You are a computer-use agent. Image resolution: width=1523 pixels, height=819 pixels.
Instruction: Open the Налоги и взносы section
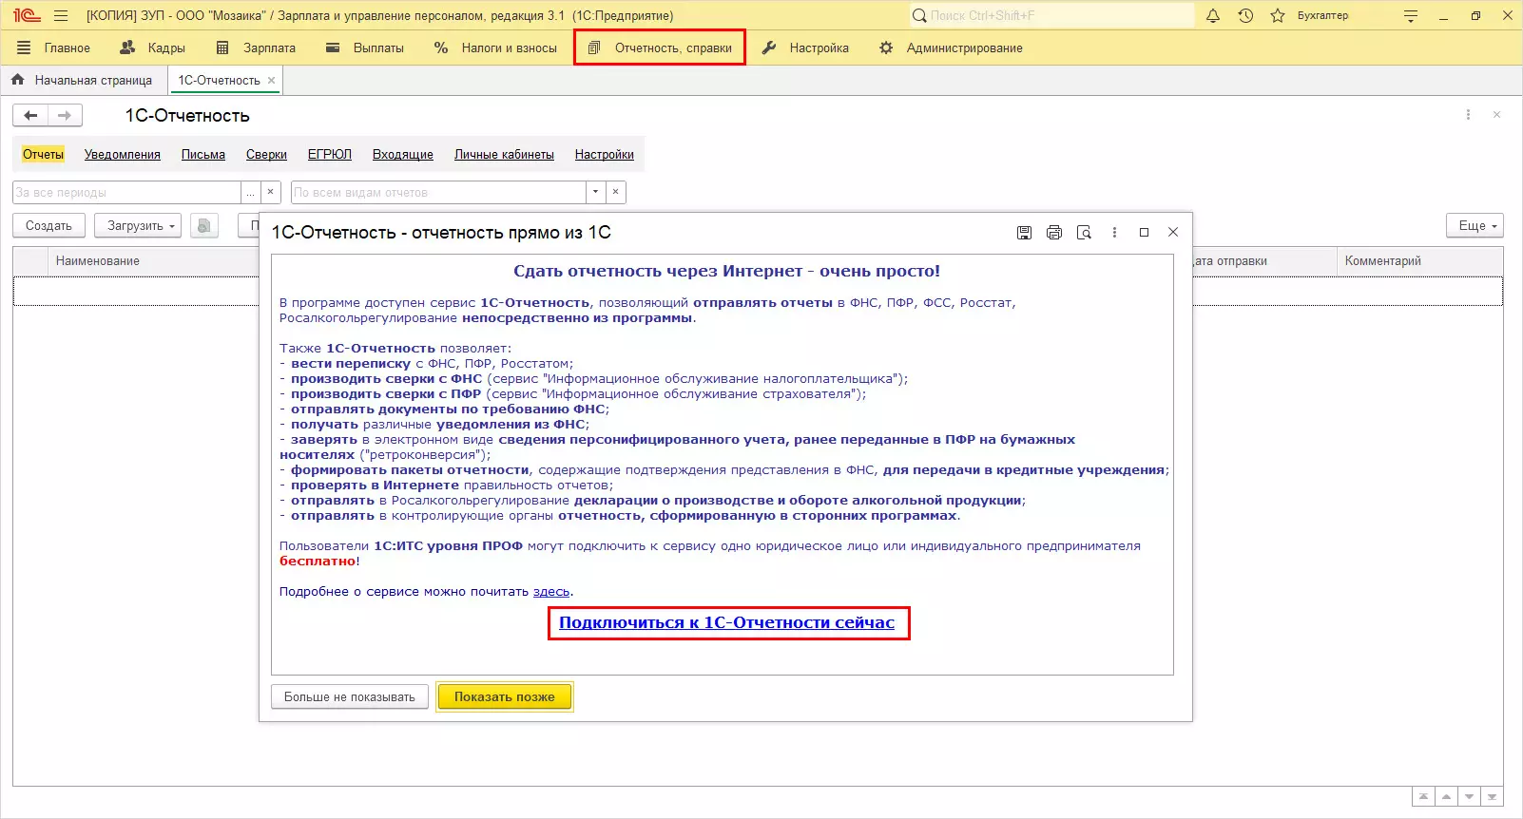pos(495,48)
